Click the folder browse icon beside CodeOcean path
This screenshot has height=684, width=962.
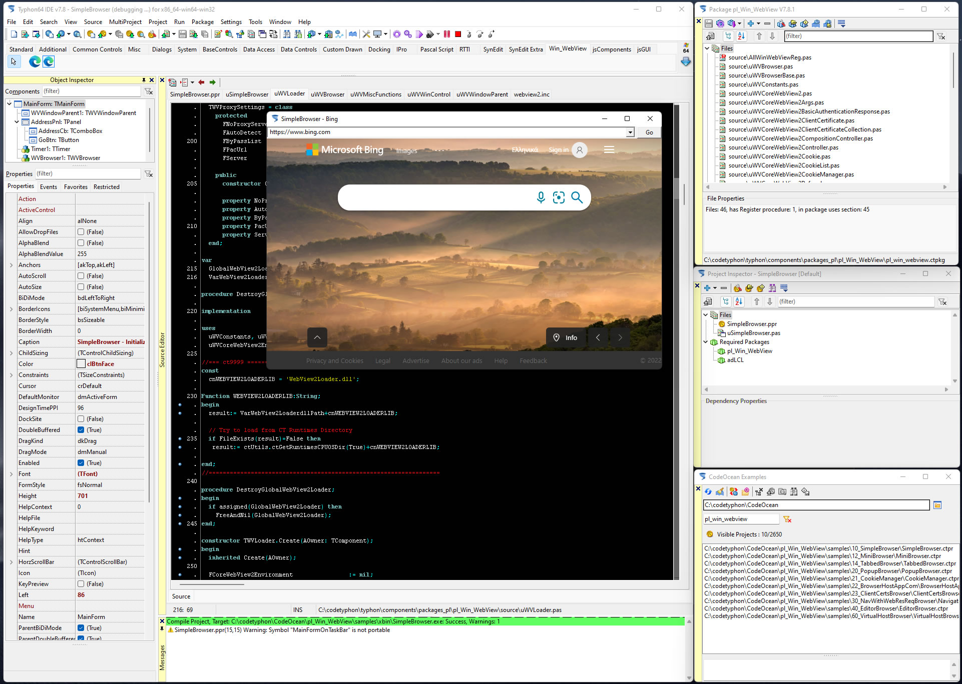[x=937, y=505]
